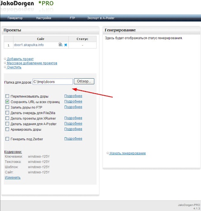Enable Перелинковывать доры checkbox

[x=7, y=96]
